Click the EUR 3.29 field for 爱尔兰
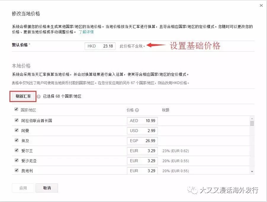The width and height of the screenshot is (267, 202). point(142,150)
